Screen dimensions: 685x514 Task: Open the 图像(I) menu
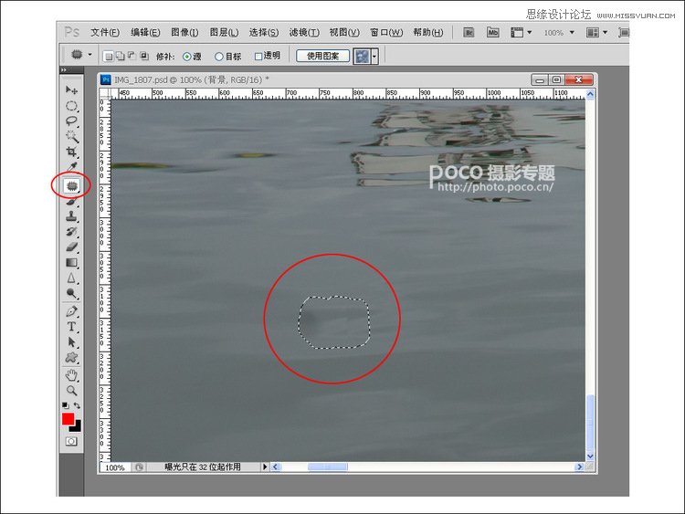[x=184, y=32]
